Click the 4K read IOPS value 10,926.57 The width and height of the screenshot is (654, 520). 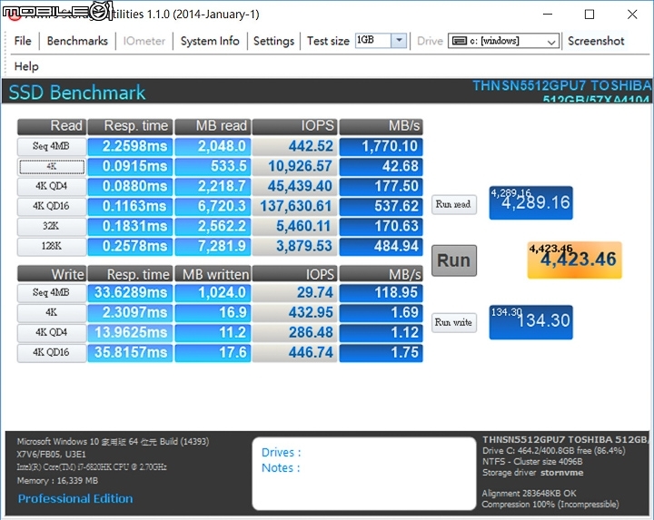[x=294, y=166]
